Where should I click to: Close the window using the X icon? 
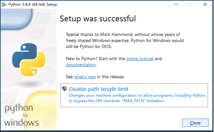pos(205,4)
